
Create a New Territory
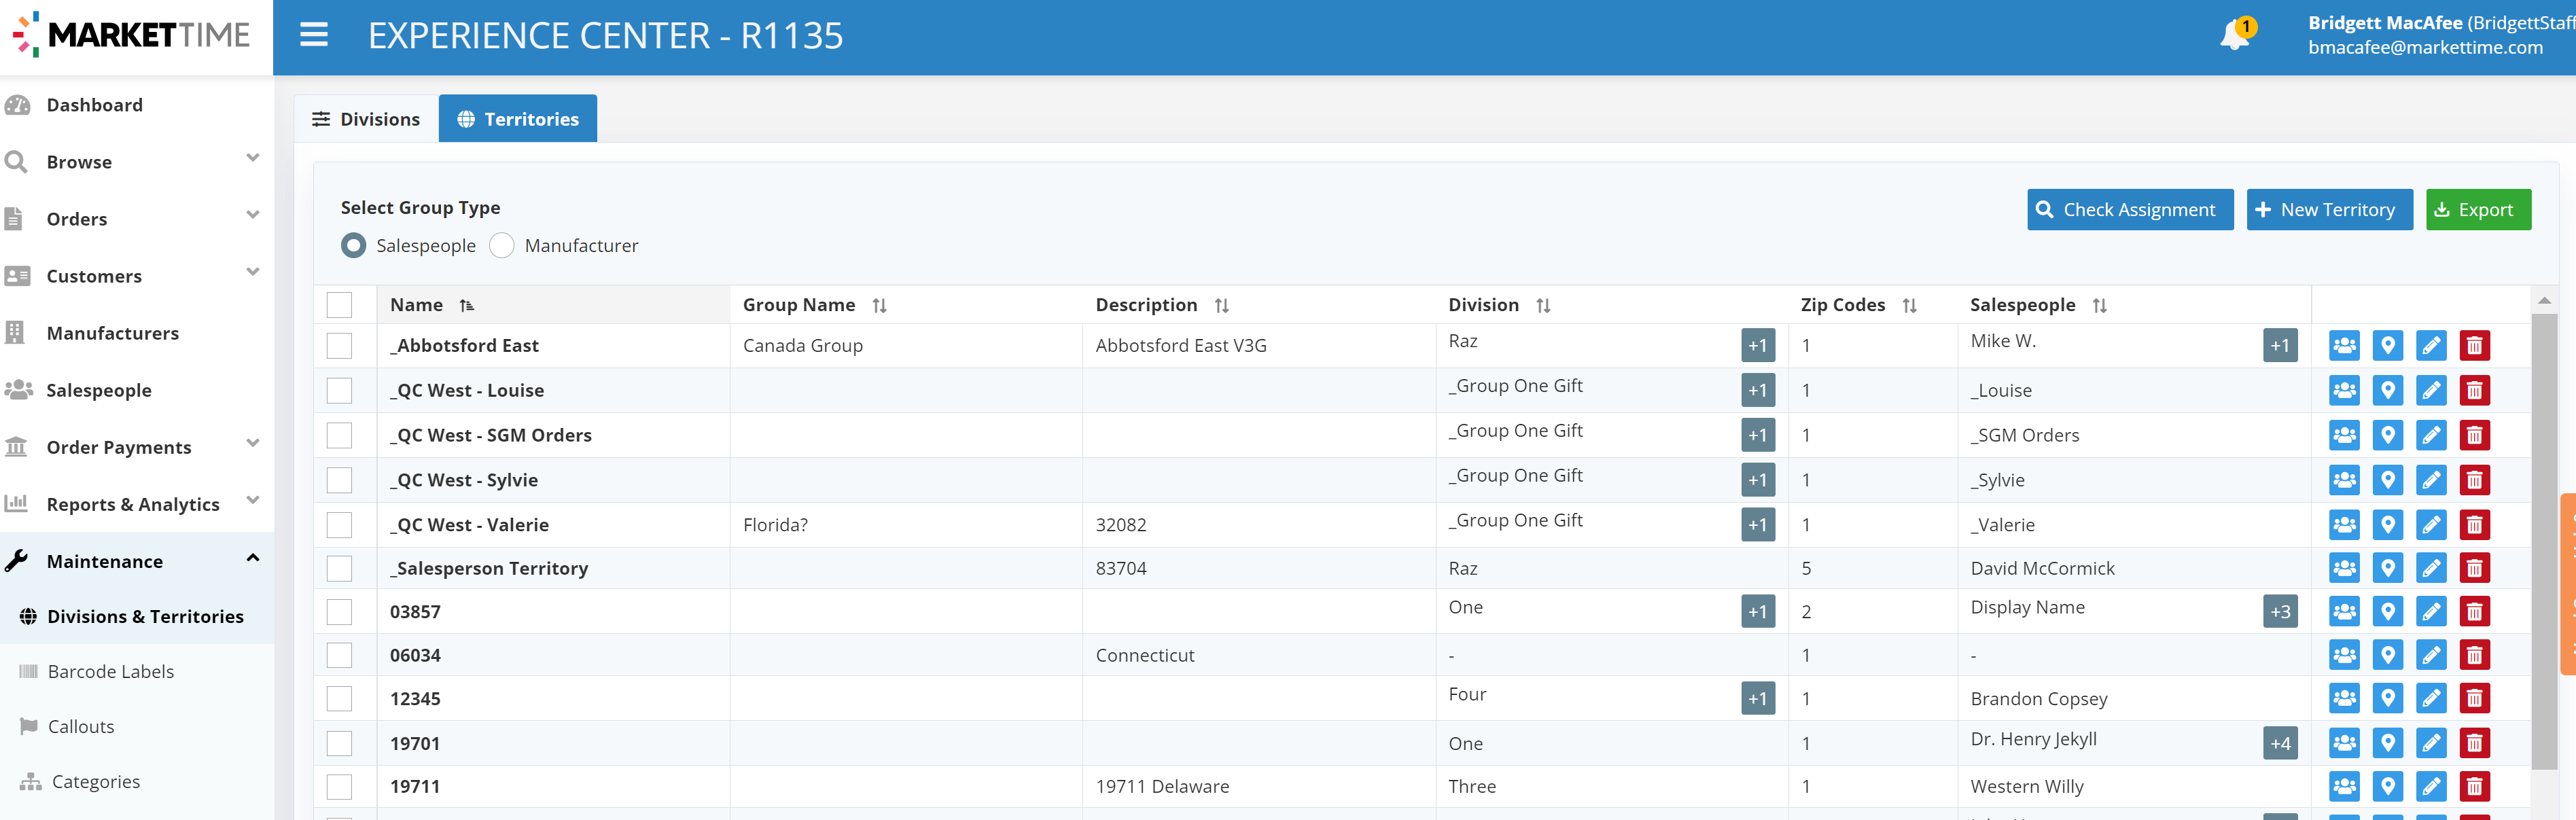click(x=2329, y=210)
